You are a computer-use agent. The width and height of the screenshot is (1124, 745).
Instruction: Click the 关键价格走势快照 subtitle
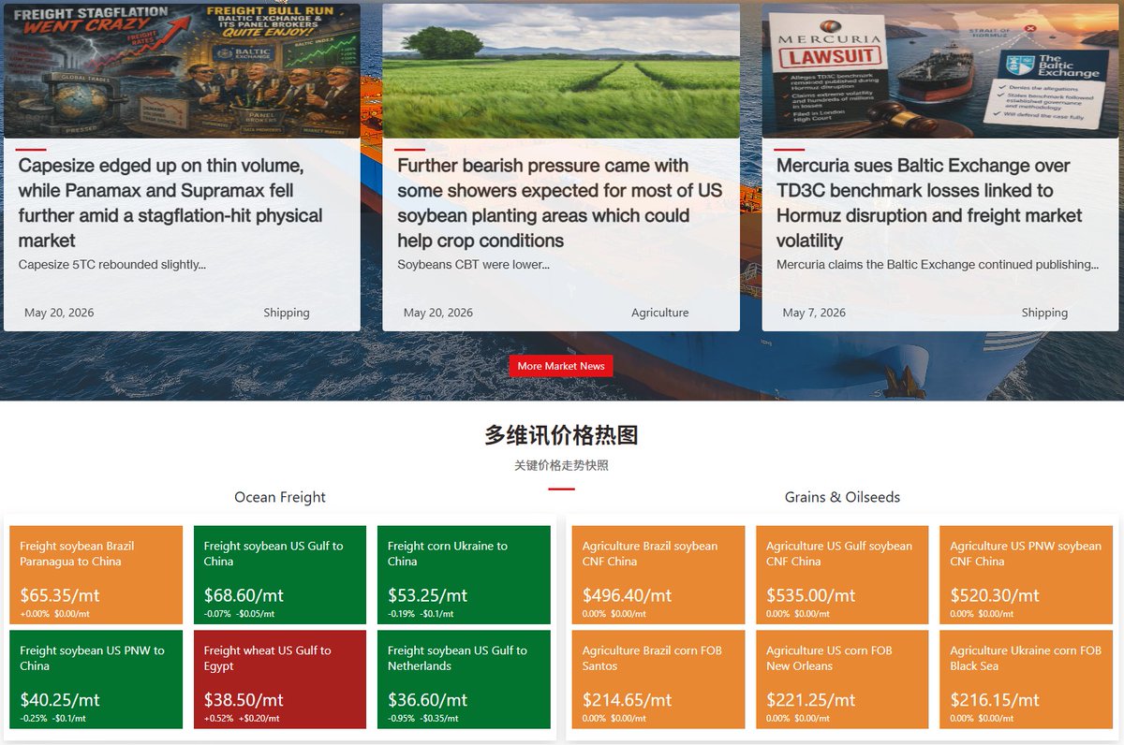(x=561, y=465)
